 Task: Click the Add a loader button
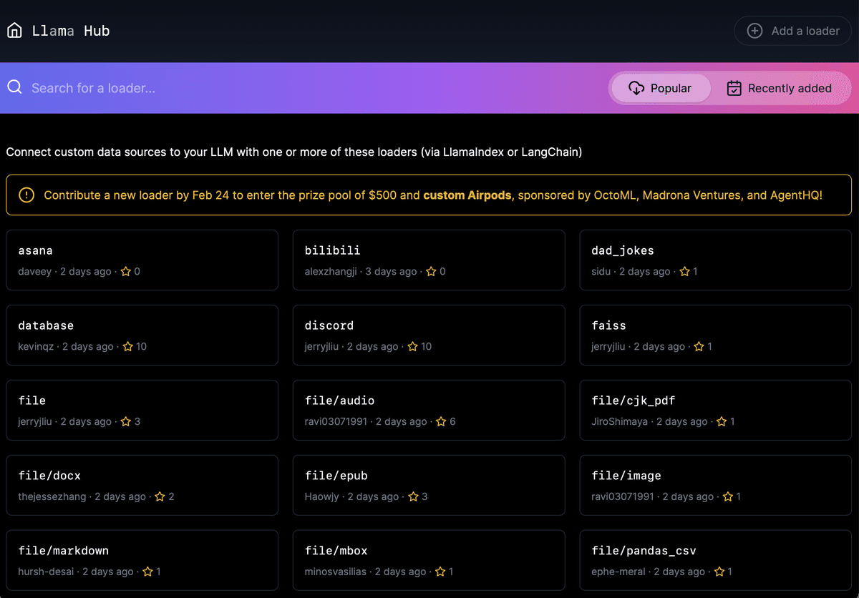click(x=792, y=31)
